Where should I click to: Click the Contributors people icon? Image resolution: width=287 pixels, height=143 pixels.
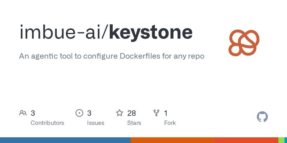(x=23, y=113)
